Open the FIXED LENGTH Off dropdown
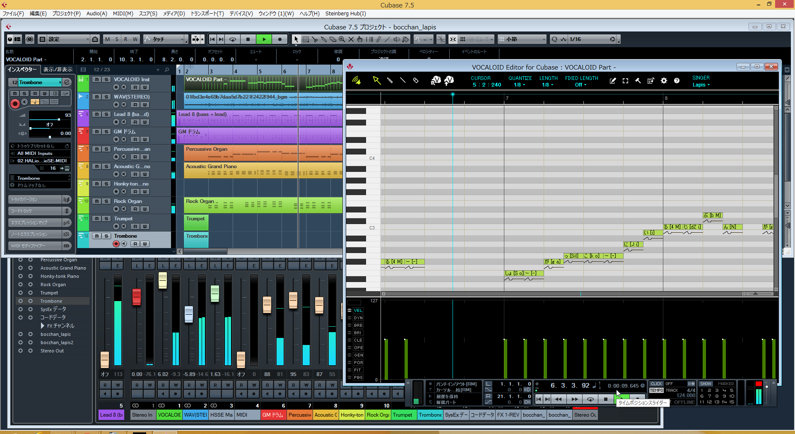The height and width of the screenshot is (434, 795). tap(581, 85)
